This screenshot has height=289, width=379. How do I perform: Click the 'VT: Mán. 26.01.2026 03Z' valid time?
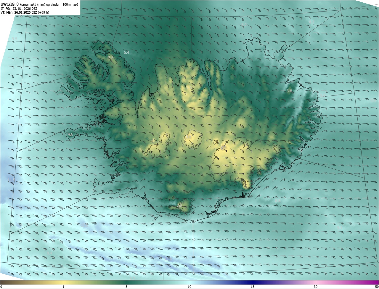click(19, 12)
